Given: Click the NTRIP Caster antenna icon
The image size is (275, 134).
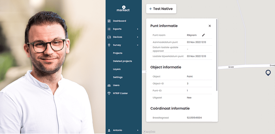Looking at the screenshot, I should point(109,93).
